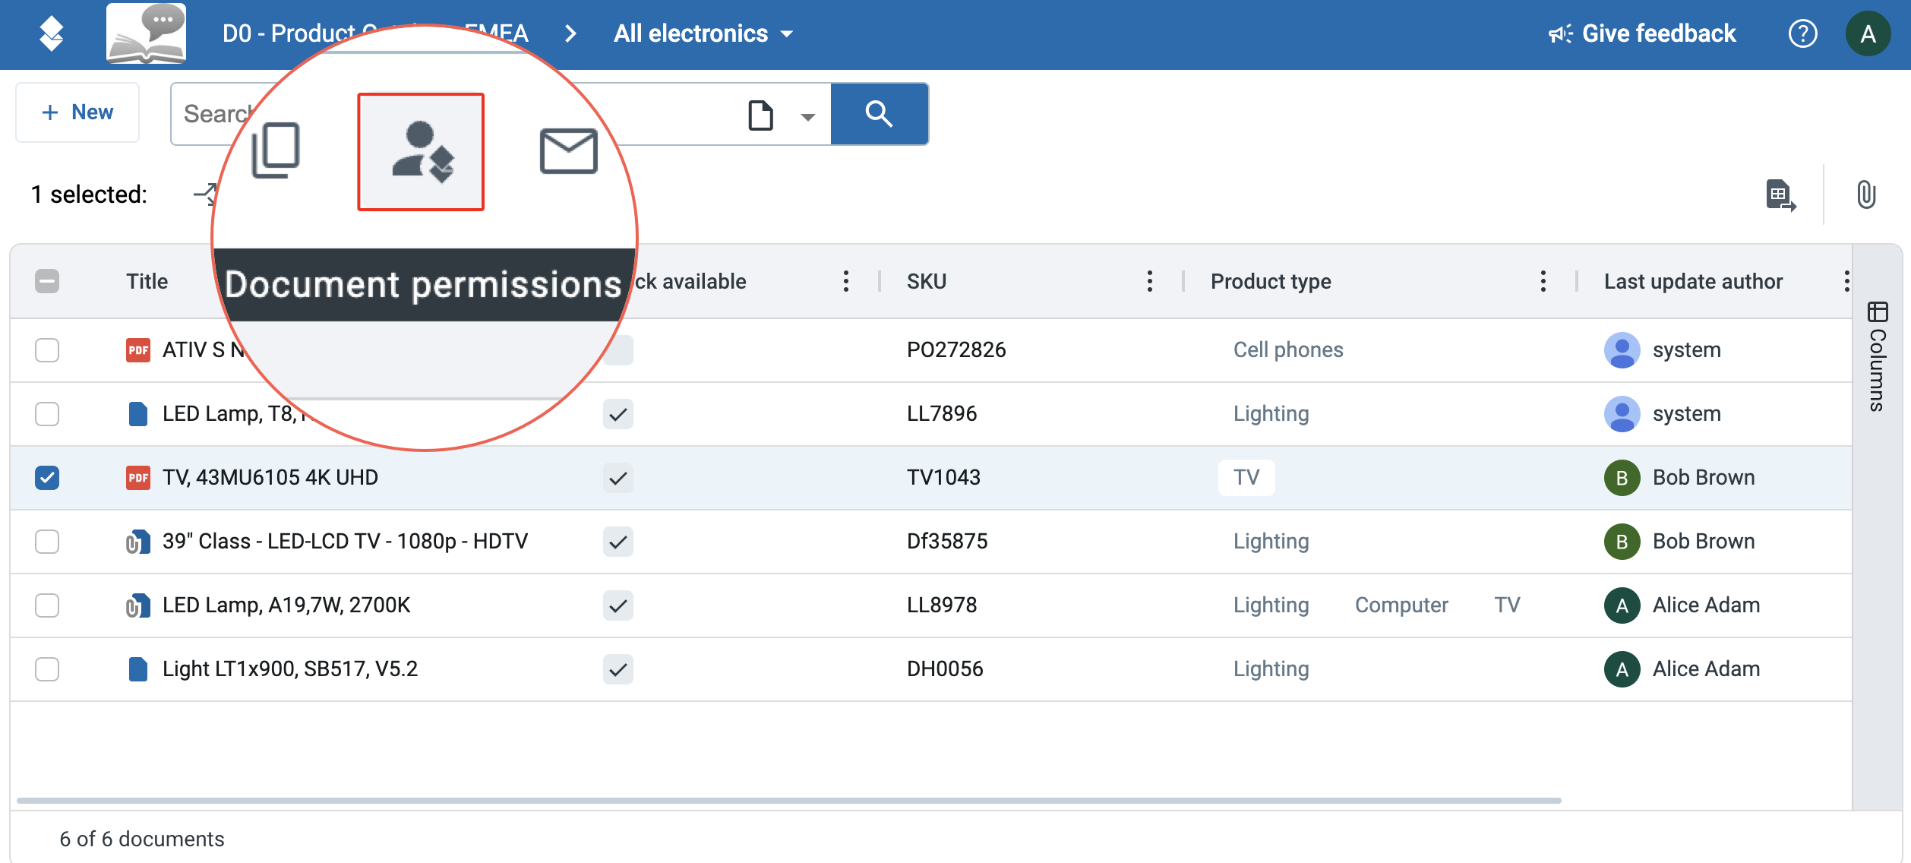Click the route/move arrow icon beside 1 selected

click(x=204, y=195)
